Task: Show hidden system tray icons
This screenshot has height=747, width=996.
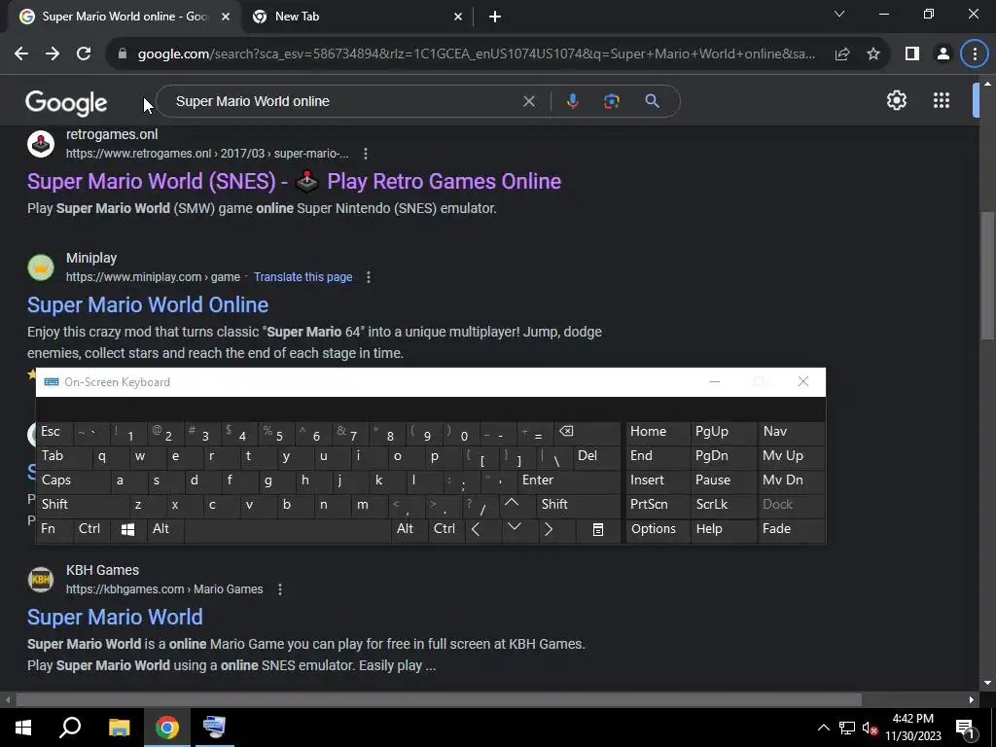Action: click(x=823, y=728)
